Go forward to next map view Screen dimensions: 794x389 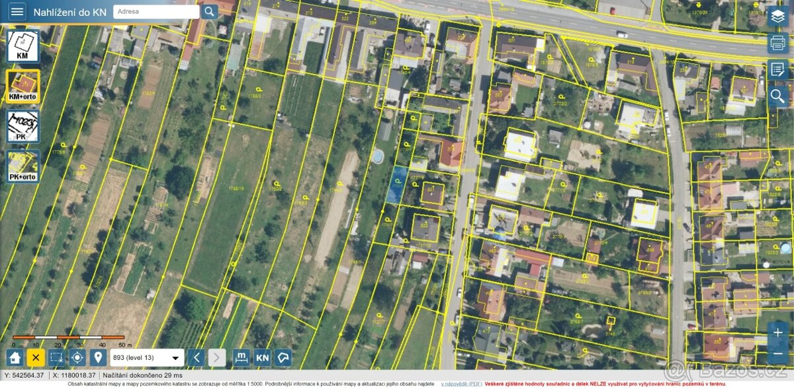click(x=217, y=358)
